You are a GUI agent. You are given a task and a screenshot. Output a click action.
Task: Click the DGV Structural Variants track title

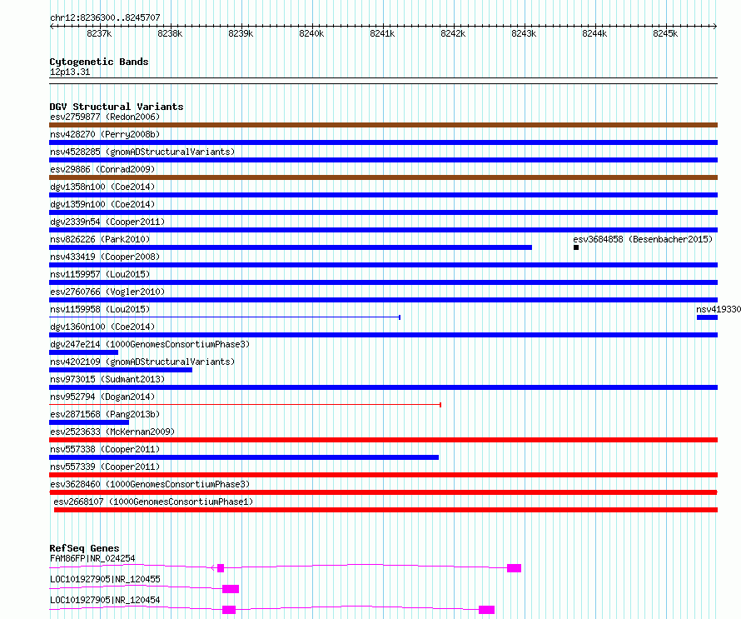(x=117, y=107)
